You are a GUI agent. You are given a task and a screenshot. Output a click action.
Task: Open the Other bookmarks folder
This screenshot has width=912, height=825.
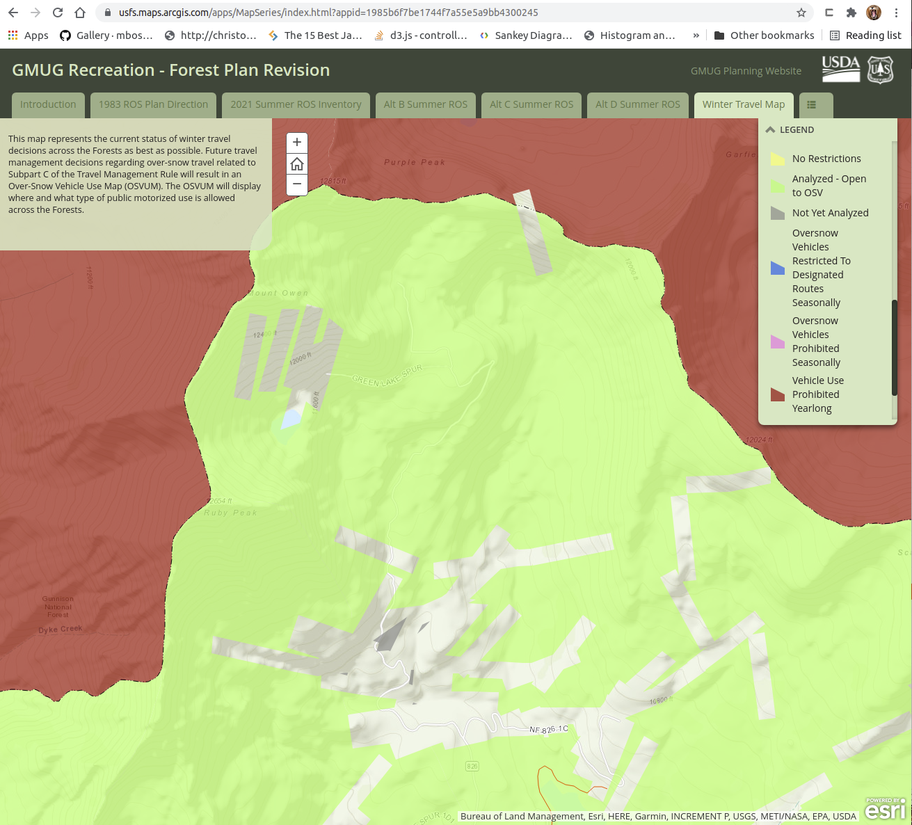764,35
